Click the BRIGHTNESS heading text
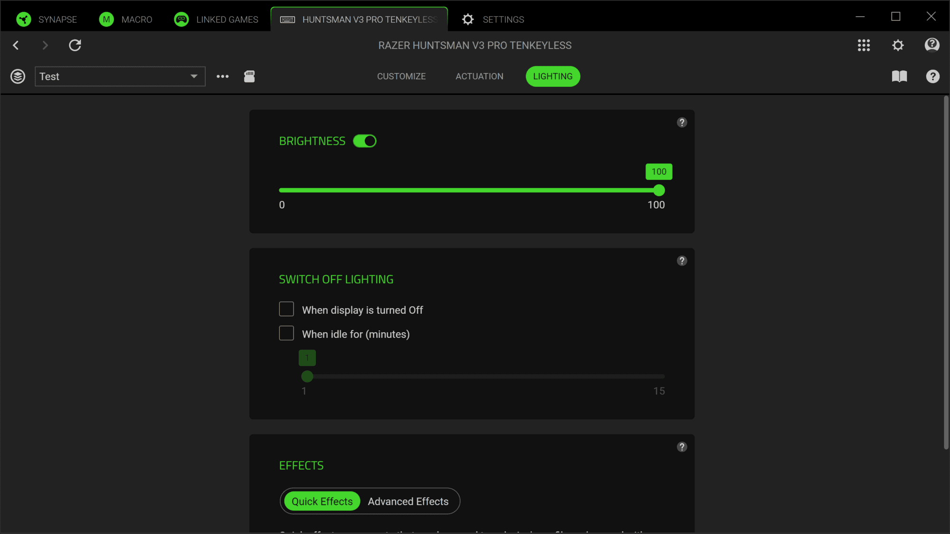950x534 pixels. (312, 141)
